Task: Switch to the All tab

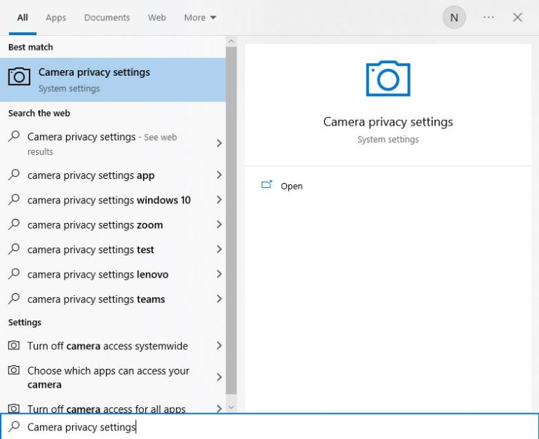Action: point(22,18)
